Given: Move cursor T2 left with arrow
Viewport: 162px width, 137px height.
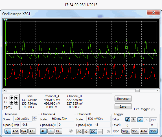Looking at the screenshot, I should click(x=12, y=103).
